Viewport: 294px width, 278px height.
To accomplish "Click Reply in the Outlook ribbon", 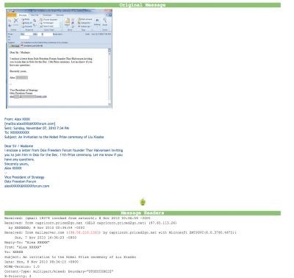I will coord(25,19).
